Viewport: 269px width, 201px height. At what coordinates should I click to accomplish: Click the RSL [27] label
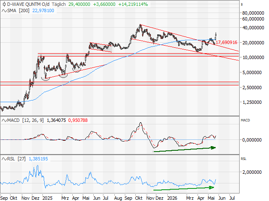pos(16,159)
